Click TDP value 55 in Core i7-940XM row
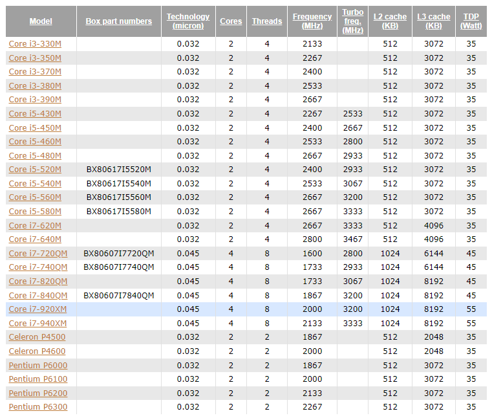 point(471,323)
